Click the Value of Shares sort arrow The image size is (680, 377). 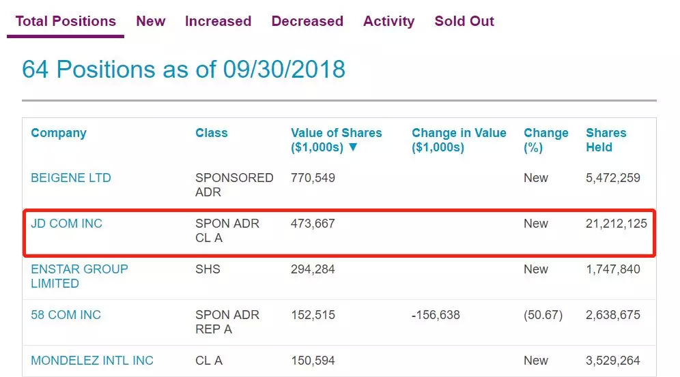click(x=353, y=148)
